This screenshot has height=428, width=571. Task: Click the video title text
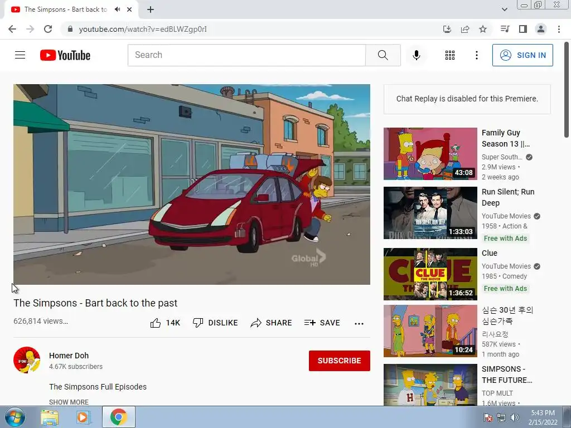[95, 303]
